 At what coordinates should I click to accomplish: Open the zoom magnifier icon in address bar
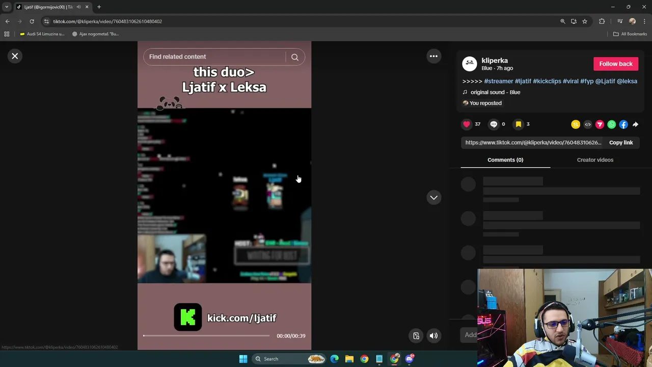tap(563, 21)
